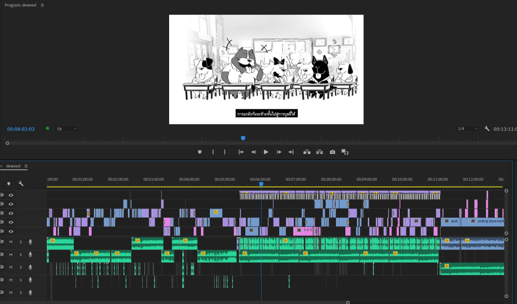The width and height of the screenshot is (517, 304).
Task: Click the Extract button icon
Action: click(319, 152)
